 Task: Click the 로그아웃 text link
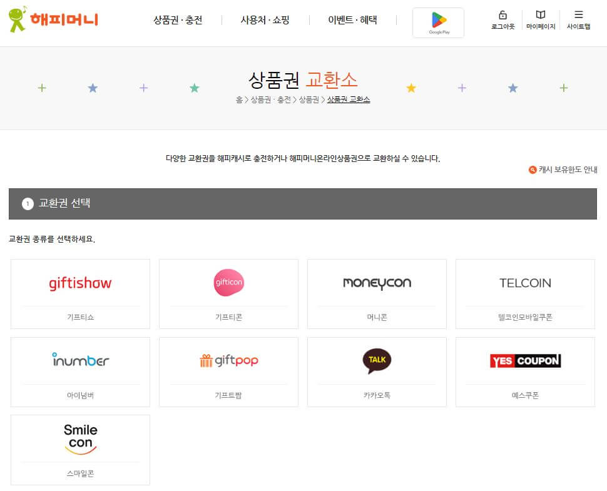click(503, 26)
